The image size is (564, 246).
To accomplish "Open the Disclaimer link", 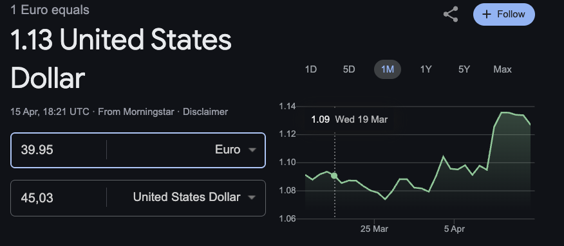I will (x=205, y=112).
